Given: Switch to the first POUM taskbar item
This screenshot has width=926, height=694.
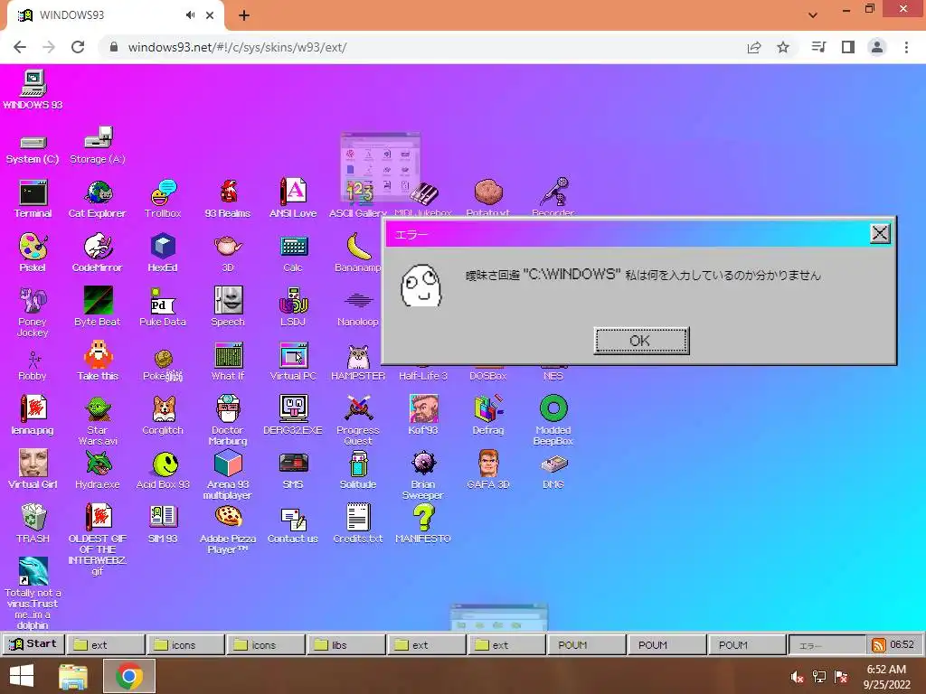Looking at the screenshot, I should pyautogui.click(x=586, y=645).
